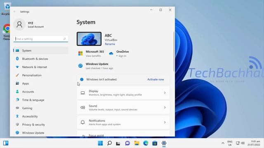
Task: Click the Display monitor icon
Action: click(82, 93)
